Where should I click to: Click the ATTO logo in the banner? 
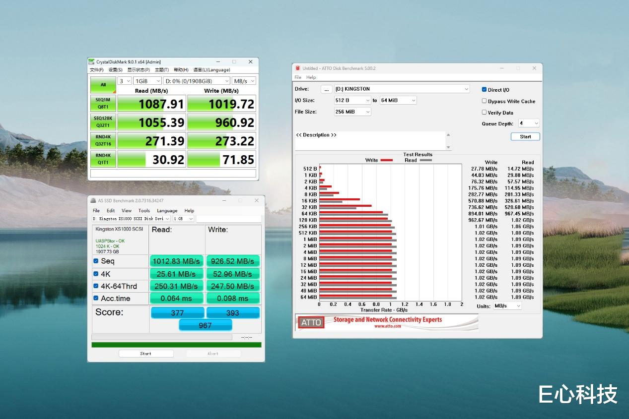coord(311,322)
